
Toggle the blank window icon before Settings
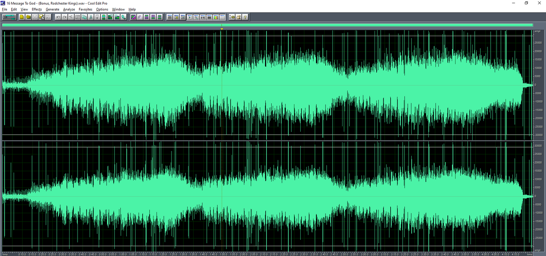point(222,17)
